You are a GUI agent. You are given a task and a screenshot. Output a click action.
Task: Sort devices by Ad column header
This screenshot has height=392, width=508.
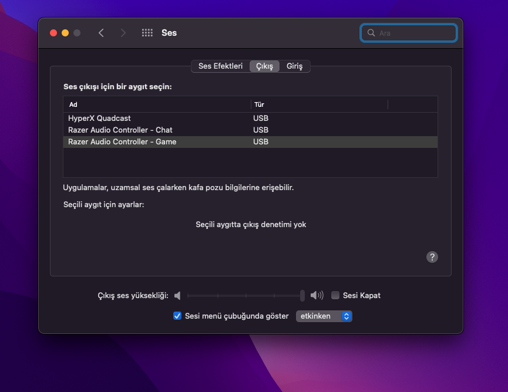pyautogui.click(x=157, y=104)
